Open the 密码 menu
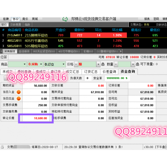The height and width of the screenshot is (167, 167). pos(156,19)
